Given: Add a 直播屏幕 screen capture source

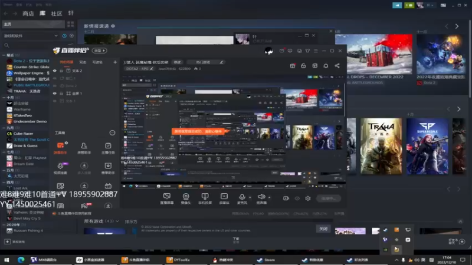Looking at the screenshot, I should coord(167,198).
